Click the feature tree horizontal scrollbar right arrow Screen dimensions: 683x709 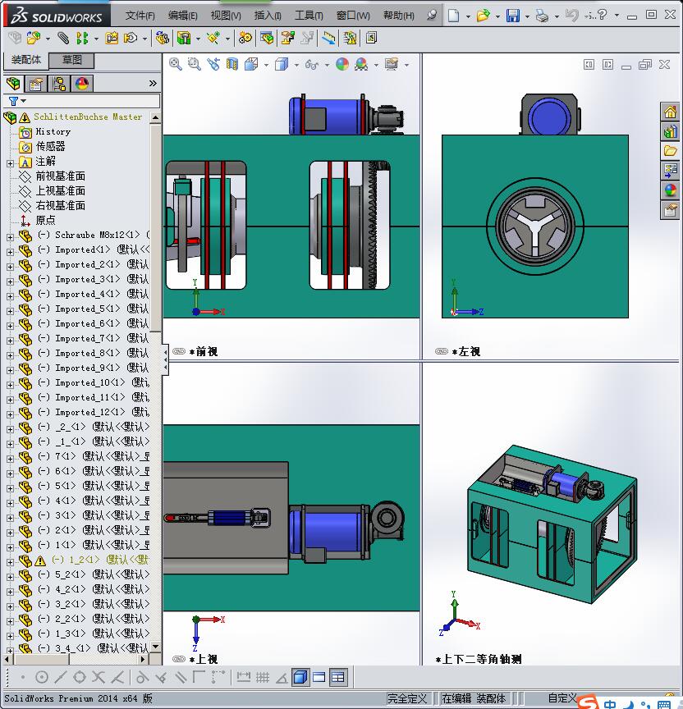click(144, 659)
